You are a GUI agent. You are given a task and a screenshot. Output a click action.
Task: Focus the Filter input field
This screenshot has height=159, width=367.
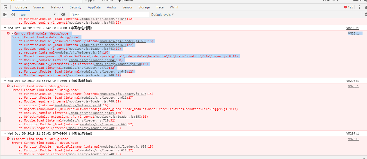[110, 15]
